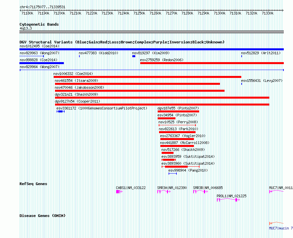Click the nsv1012495 (Coe2014) gain bar
This screenshot has width=293, height=238.
tap(151, 49)
